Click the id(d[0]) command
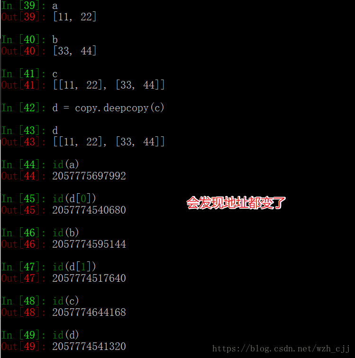Screen dimensions: 355x358 pyautogui.click(x=74, y=198)
